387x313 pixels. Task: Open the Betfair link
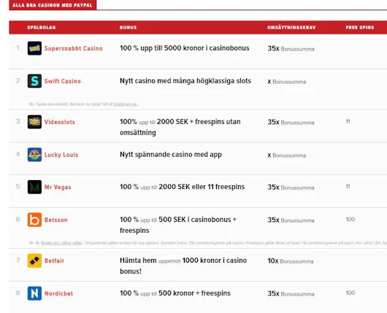(54, 260)
